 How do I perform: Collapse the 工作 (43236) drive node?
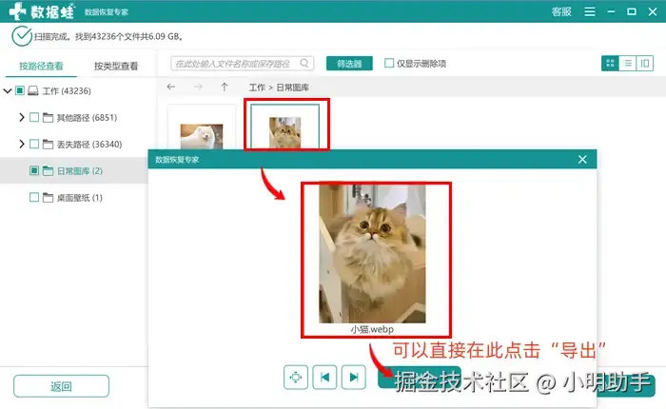coord(8,91)
